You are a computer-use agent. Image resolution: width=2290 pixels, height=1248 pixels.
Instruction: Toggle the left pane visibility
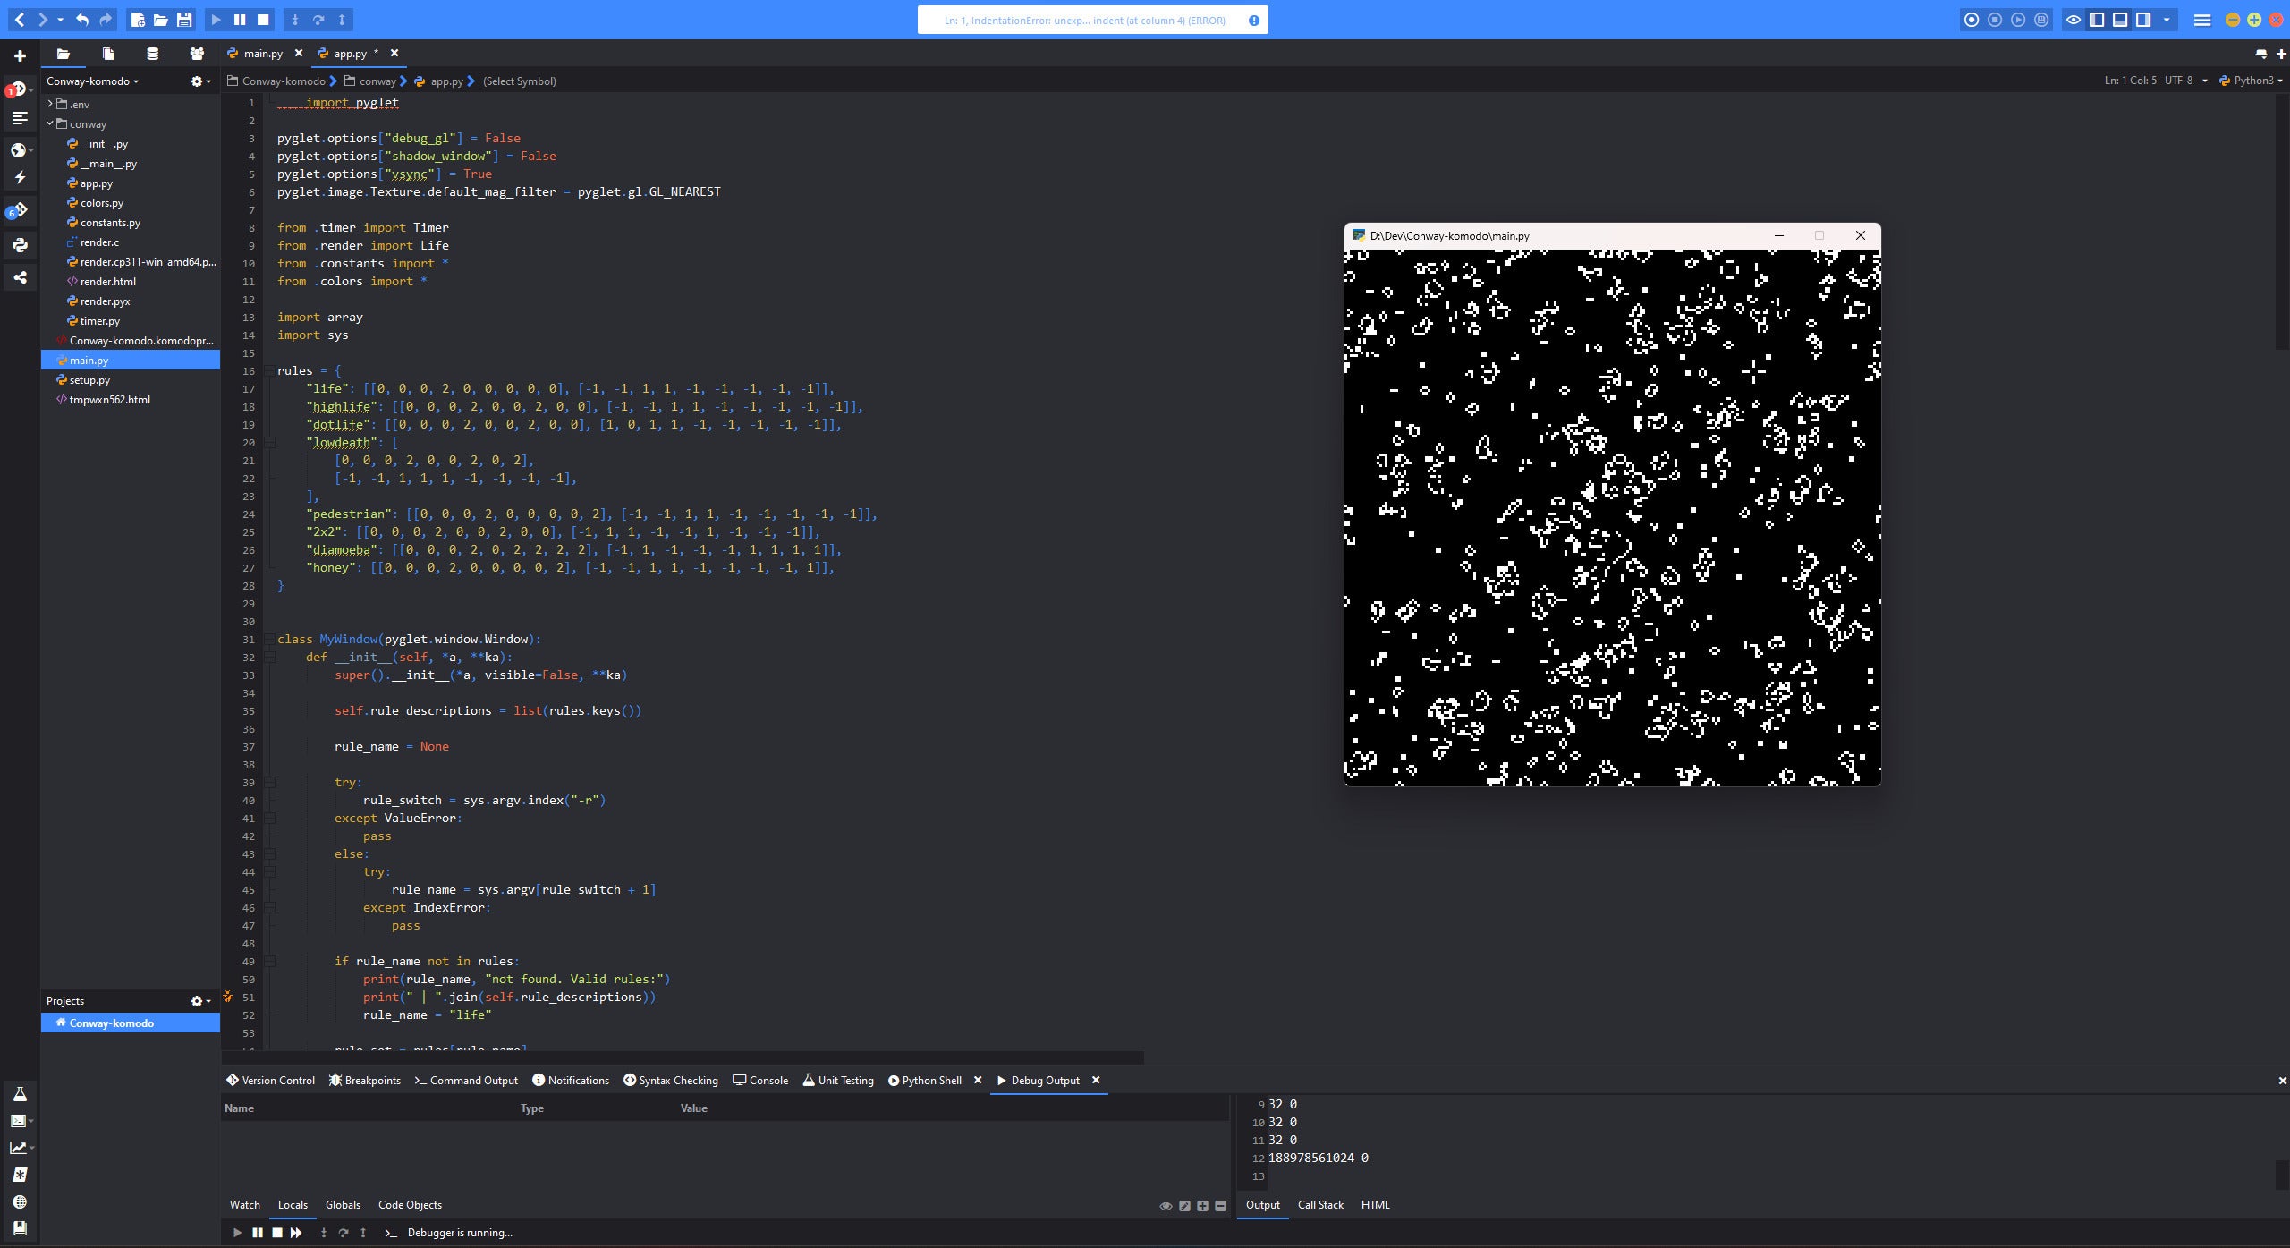click(2097, 20)
